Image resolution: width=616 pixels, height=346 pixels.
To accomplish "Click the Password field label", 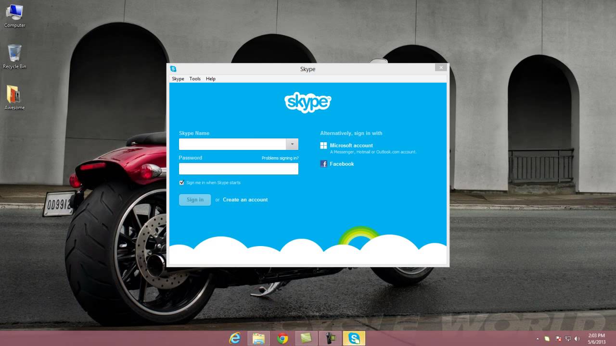I will (191, 158).
